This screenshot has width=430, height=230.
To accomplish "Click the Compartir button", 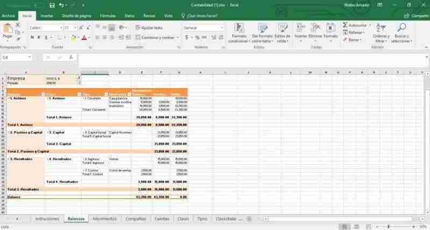I will coord(417,16).
